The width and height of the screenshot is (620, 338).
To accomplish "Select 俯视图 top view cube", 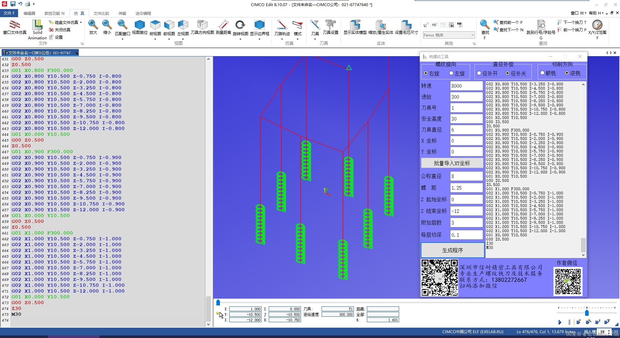I will pyautogui.click(x=155, y=25).
